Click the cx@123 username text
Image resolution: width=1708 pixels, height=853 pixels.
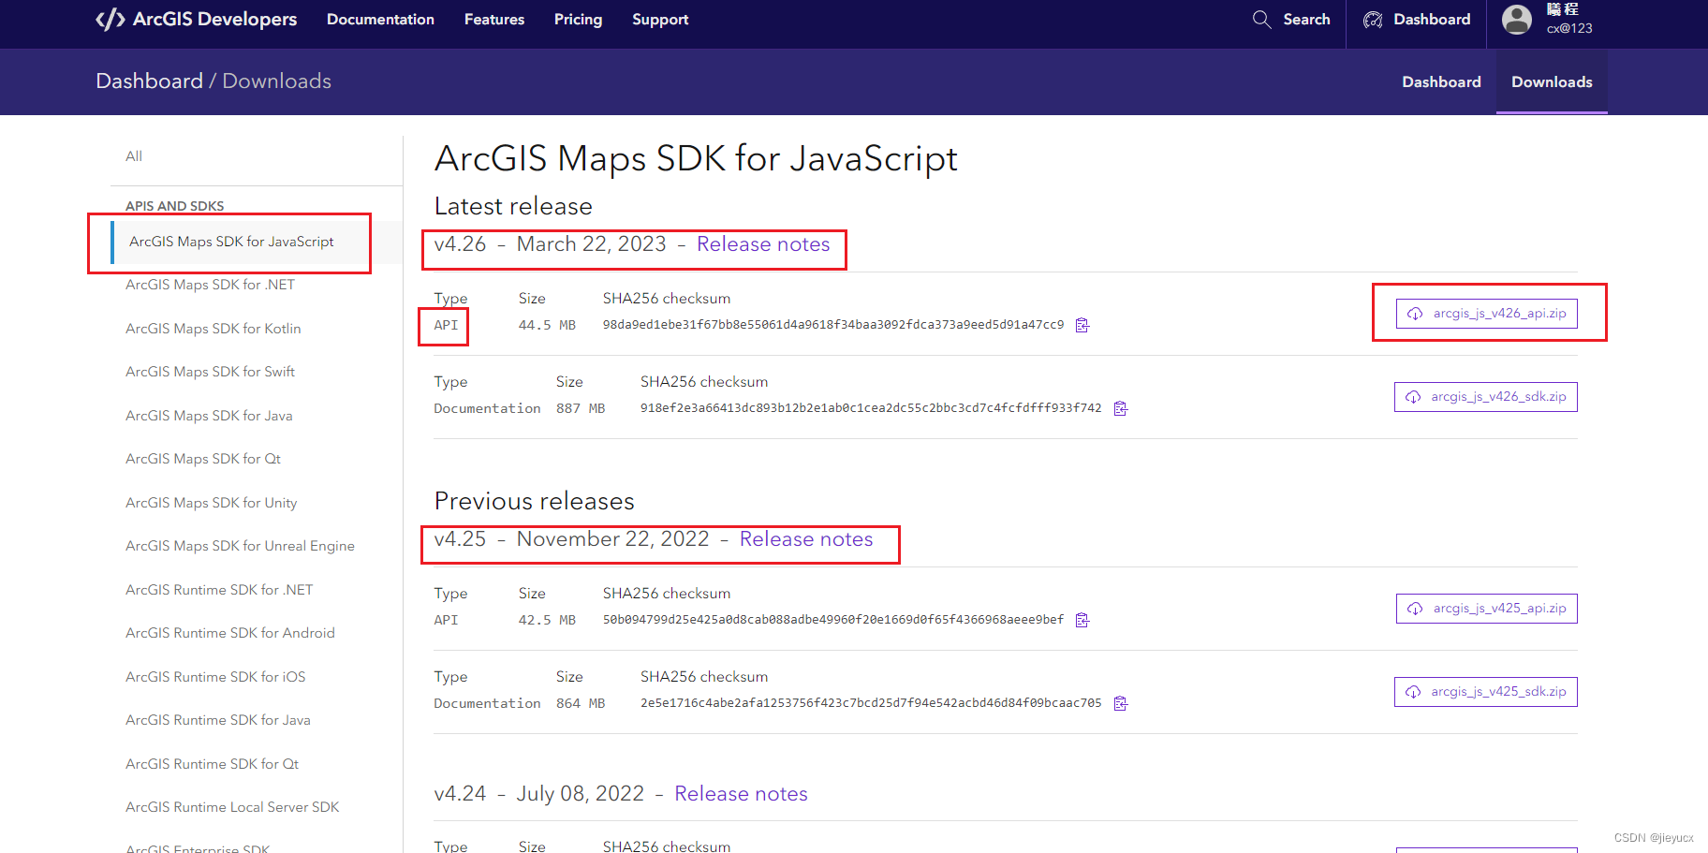click(x=1569, y=28)
